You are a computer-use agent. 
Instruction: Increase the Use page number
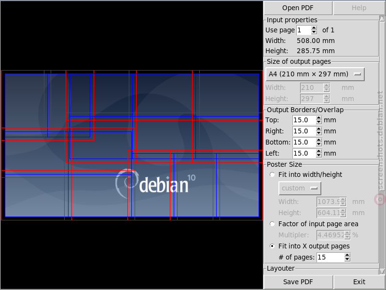coord(314,28)
